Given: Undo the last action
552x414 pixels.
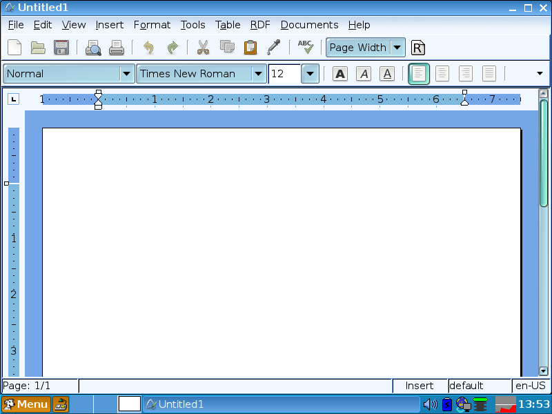Looking at the screenshot, I should coord(148,47).
